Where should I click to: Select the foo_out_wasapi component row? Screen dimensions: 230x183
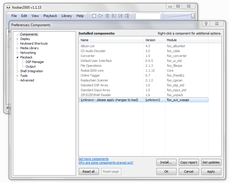pos(143,100)
